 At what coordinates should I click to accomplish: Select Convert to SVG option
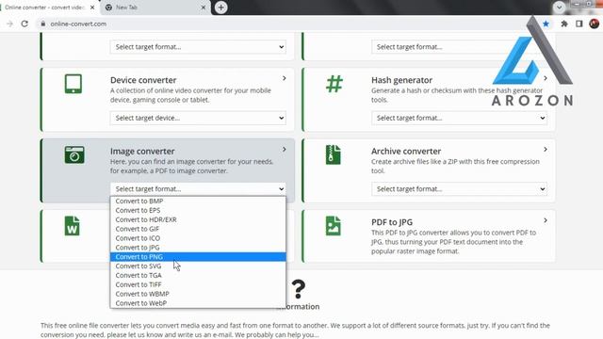click(198, 266)
